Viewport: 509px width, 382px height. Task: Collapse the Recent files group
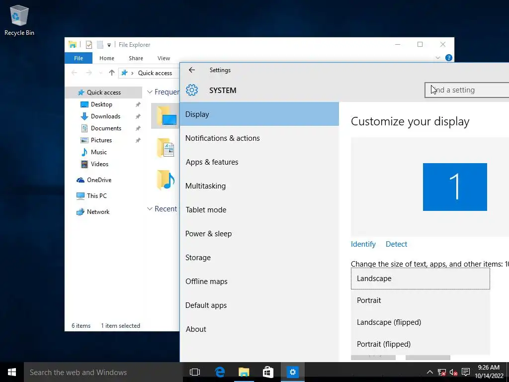tap(150, 208)
